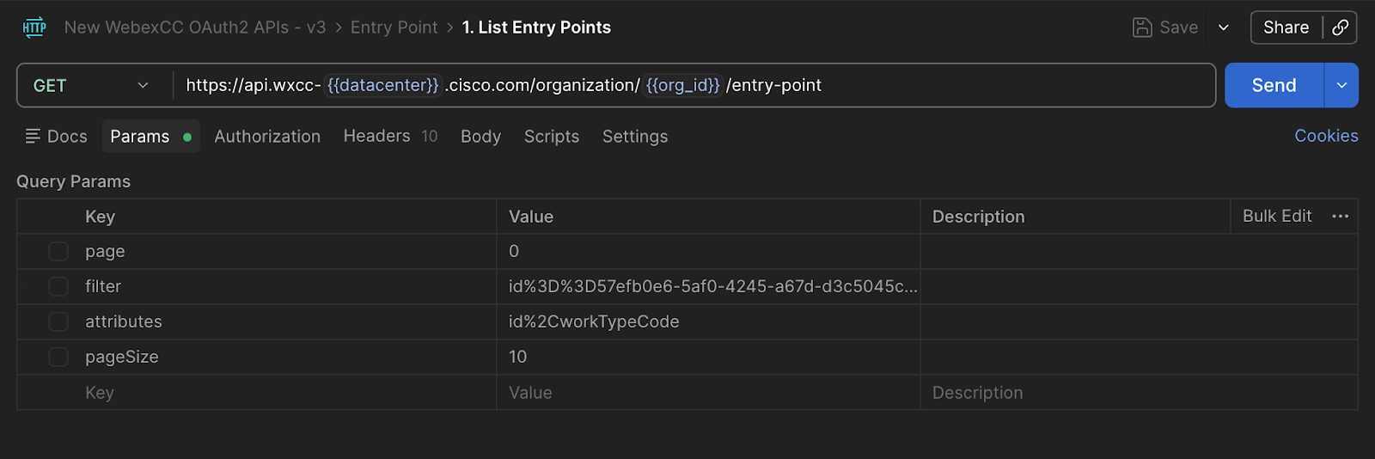Enable the page query parameter checkbox
This screenshot has height=459, width=1375.
(x=58, y=251)
